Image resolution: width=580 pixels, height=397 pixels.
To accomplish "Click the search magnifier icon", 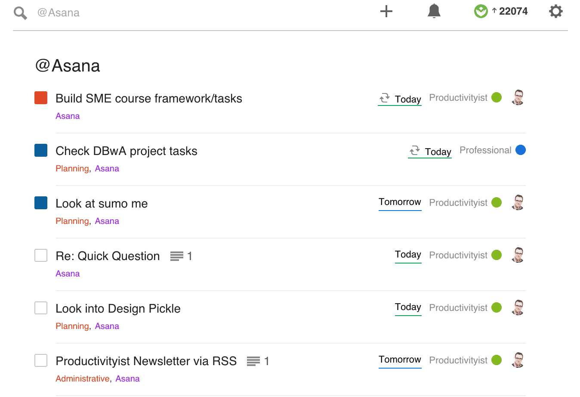I will [x=20, y=13].
